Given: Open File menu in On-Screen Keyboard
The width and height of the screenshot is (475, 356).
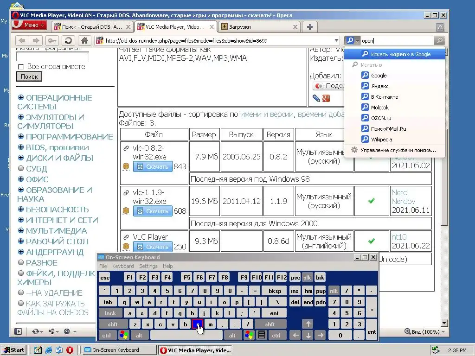Looking at the screenshot, I should pyautogui.click(x=103, y=266).
